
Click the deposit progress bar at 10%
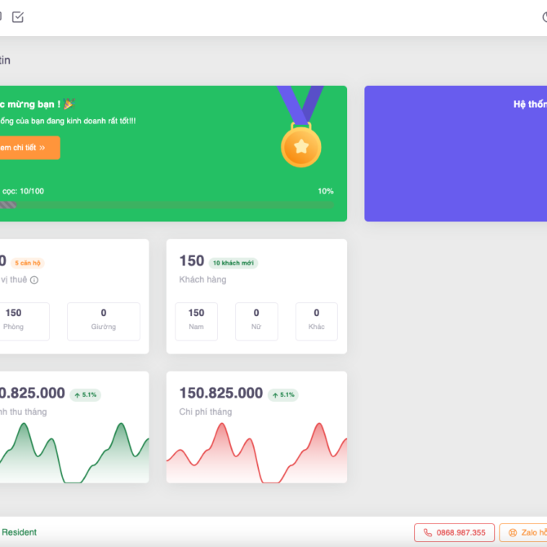click(x=163, y=205)
